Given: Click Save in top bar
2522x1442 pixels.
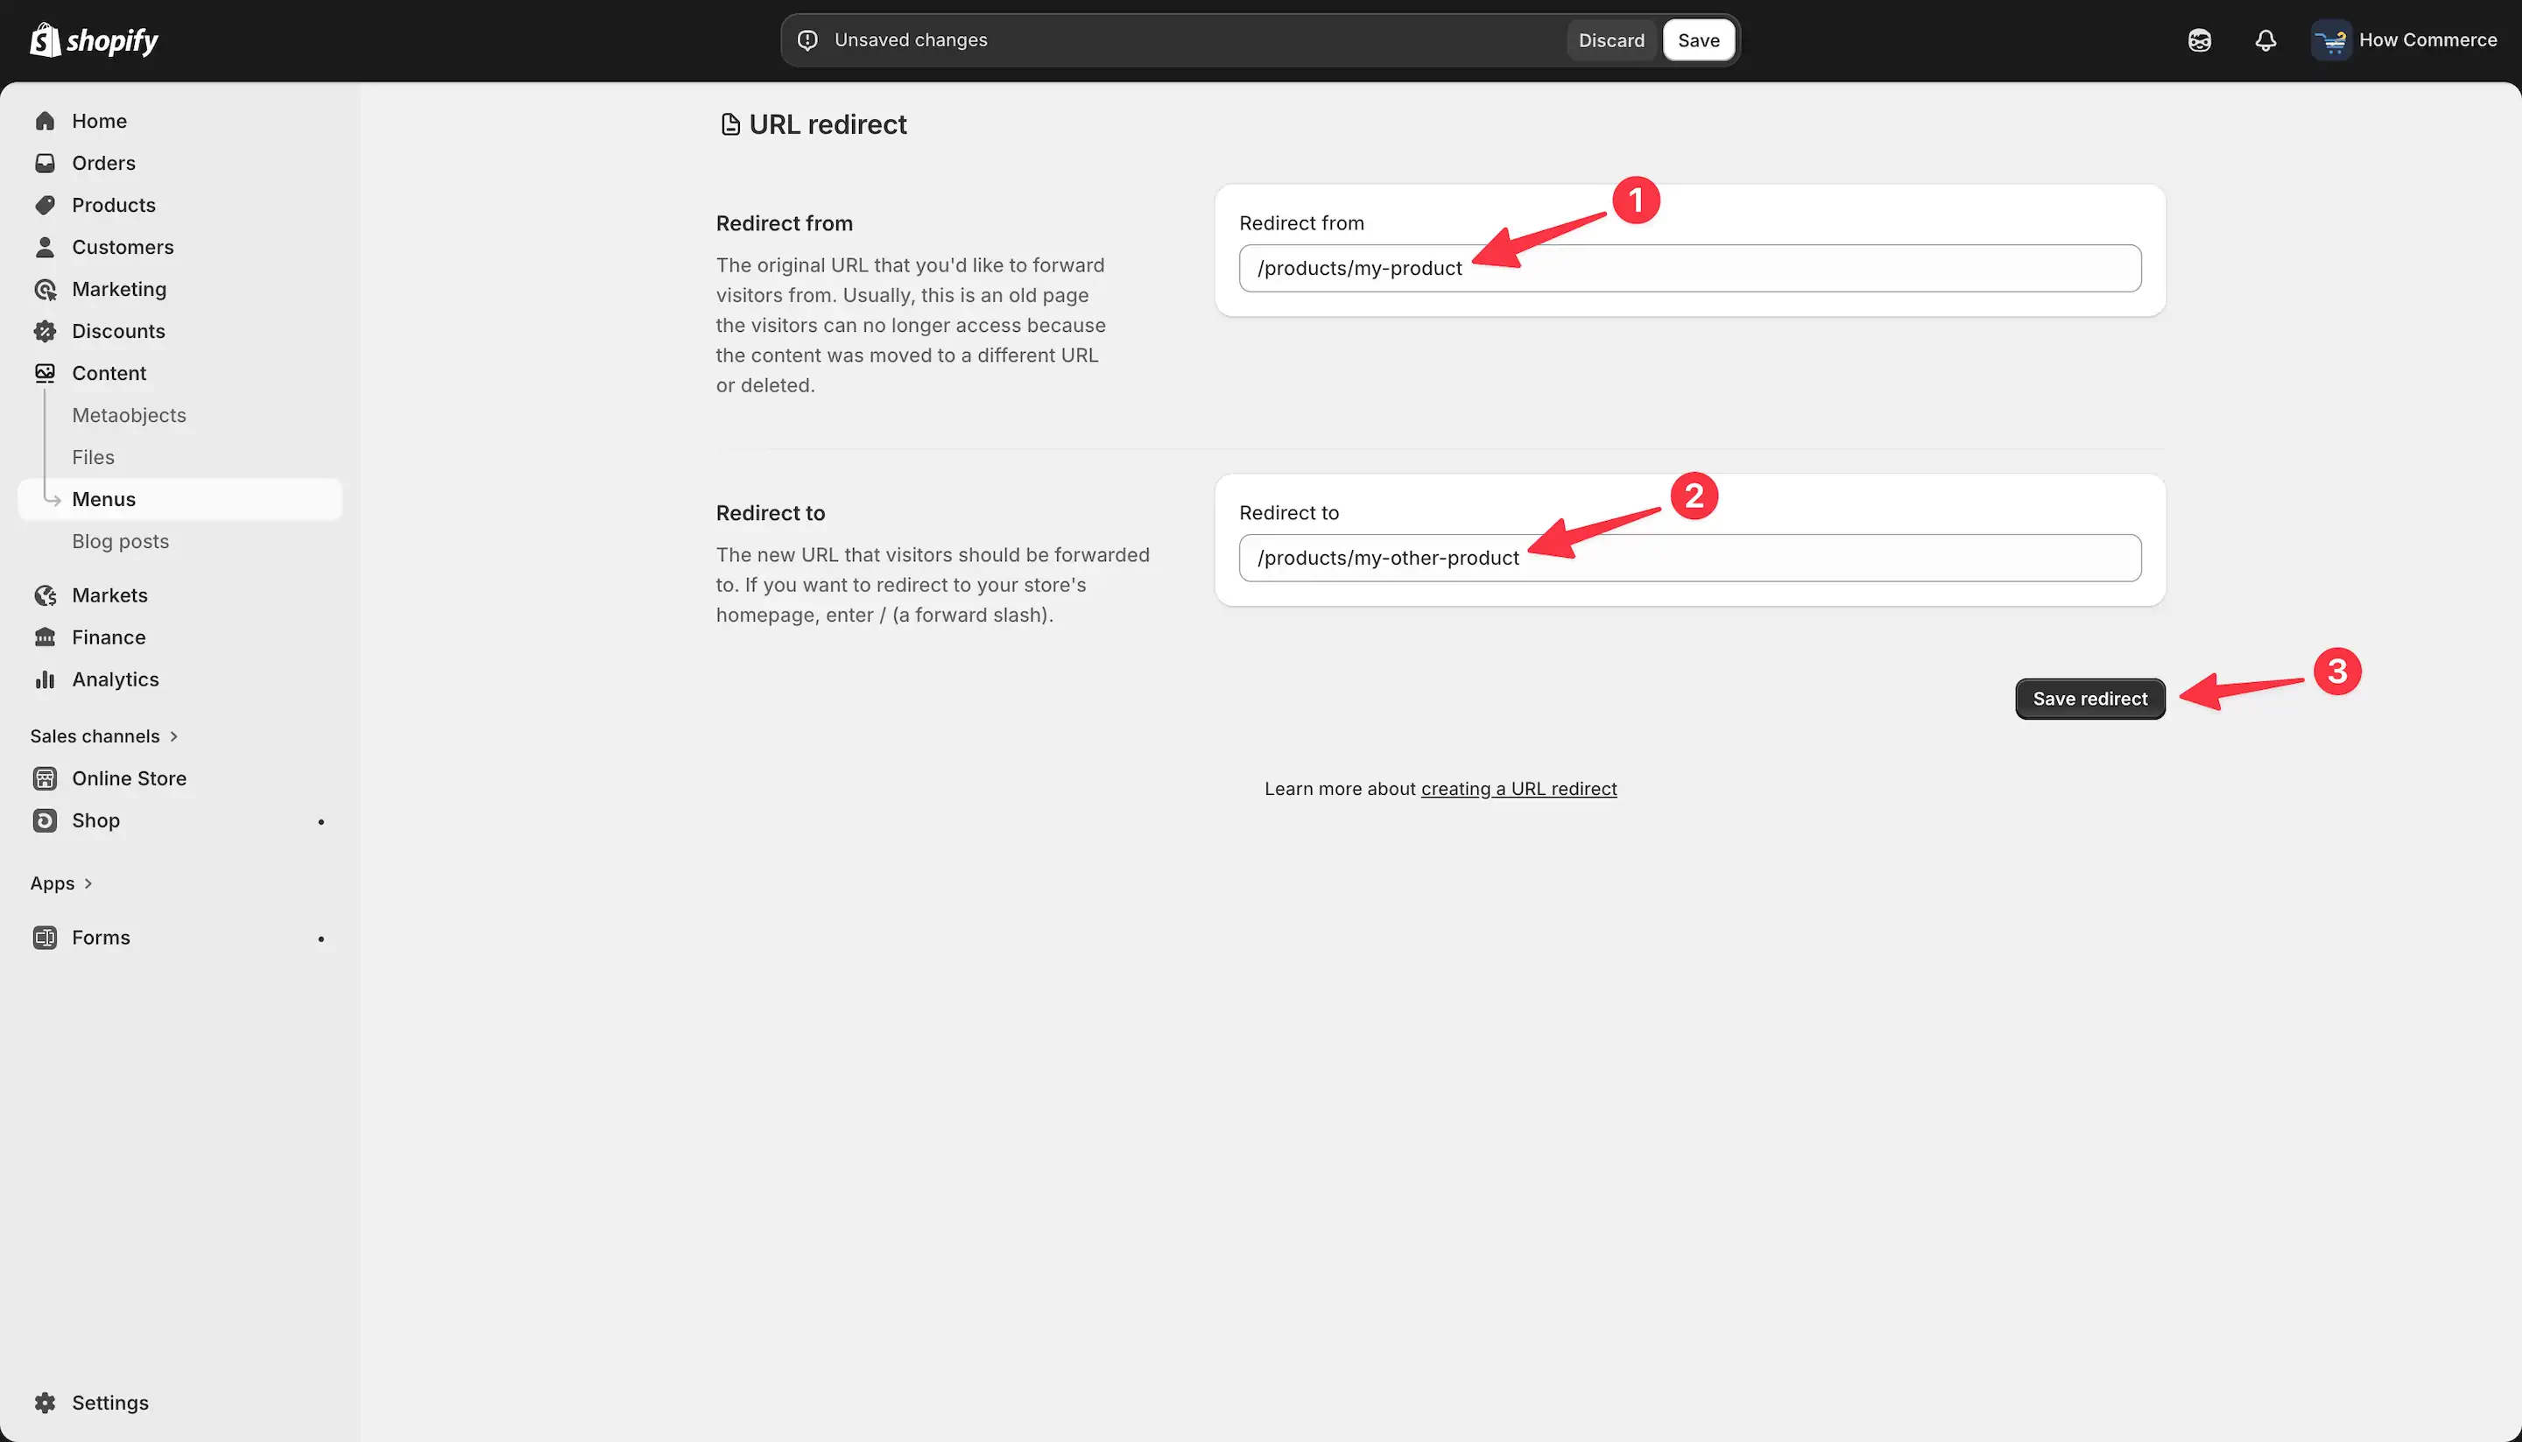Looking at the screenshot, I should 1699,40.
